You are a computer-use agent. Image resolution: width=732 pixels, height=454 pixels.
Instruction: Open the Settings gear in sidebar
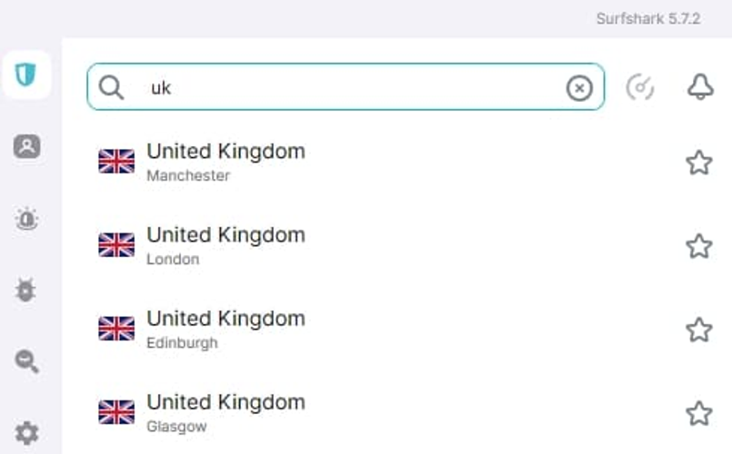[x=26, y=433]
